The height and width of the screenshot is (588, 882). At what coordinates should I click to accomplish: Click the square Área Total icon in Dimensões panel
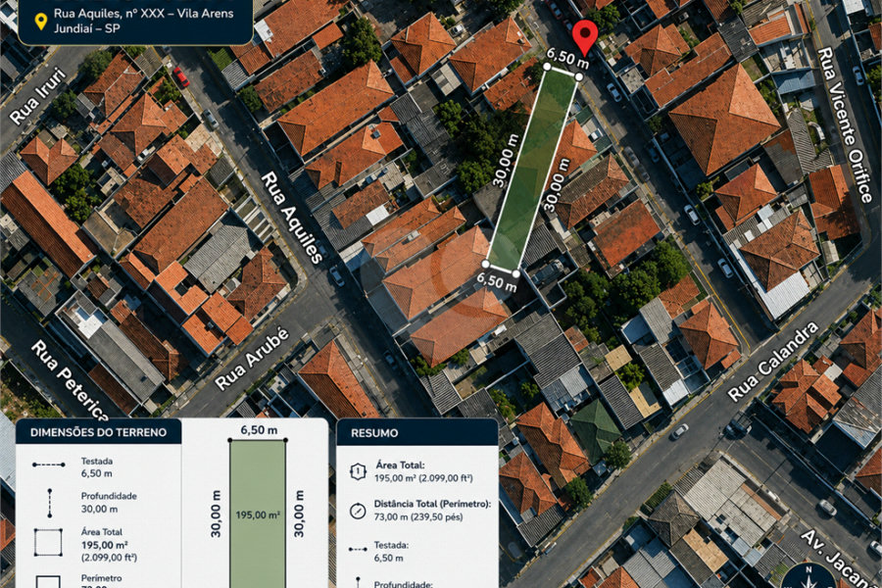click(48, 542)
